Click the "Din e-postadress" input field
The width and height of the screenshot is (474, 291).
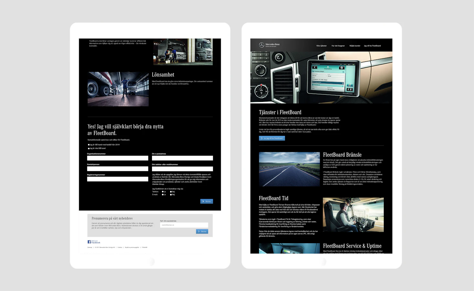(x=182, y=158)
